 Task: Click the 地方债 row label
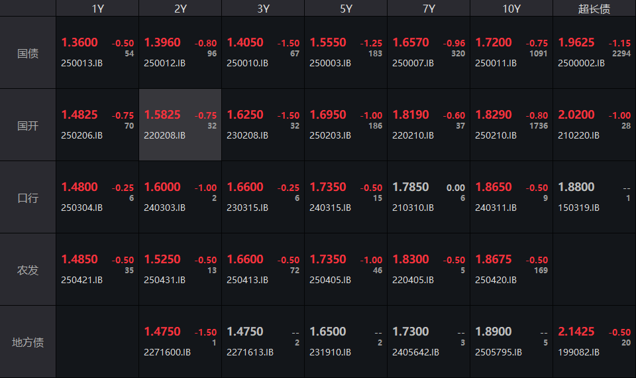click(28, 342)
